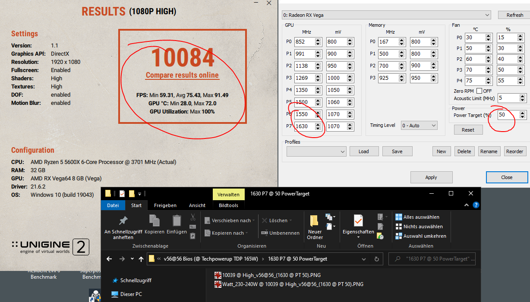Viewport: 530px width, 302px height.
Task: Click the Nichts auswählen icon
Action: [399, 226]
